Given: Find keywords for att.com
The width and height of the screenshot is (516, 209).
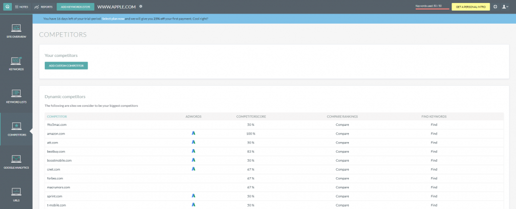Looking at the screenshot, I should [x=434, y=143].
